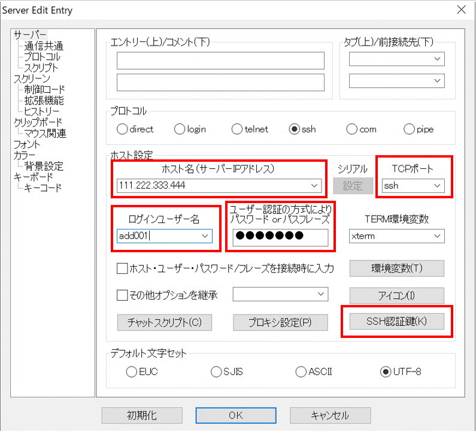Viewport: 476px width, 432px height.
Task: Select プロトコル in the settings tree
Action: [42, 57]
